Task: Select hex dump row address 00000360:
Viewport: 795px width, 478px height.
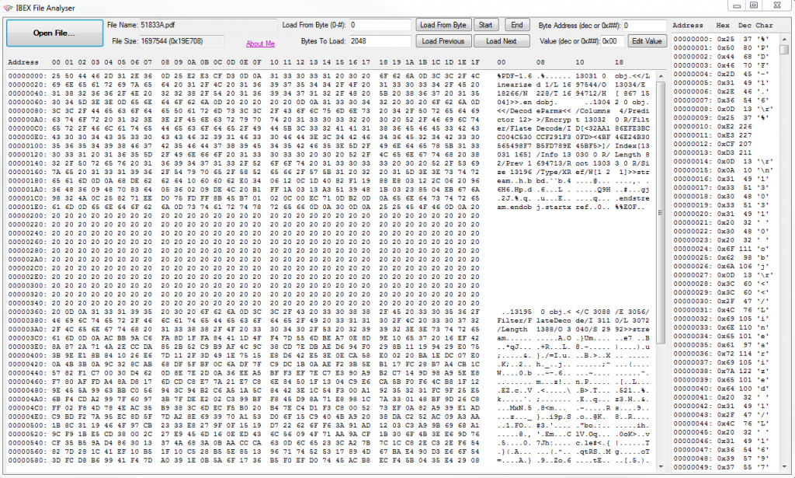Action: pos(26,312)
